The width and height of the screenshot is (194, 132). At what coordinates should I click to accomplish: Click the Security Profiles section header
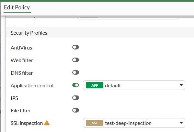[29, 33]
